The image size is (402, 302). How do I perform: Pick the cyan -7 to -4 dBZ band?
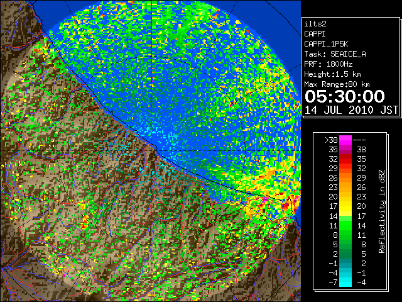(345, 282)
